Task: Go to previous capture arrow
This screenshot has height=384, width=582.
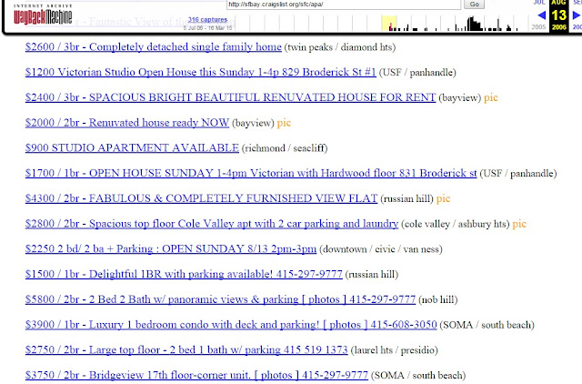Action: click(542, 15)
